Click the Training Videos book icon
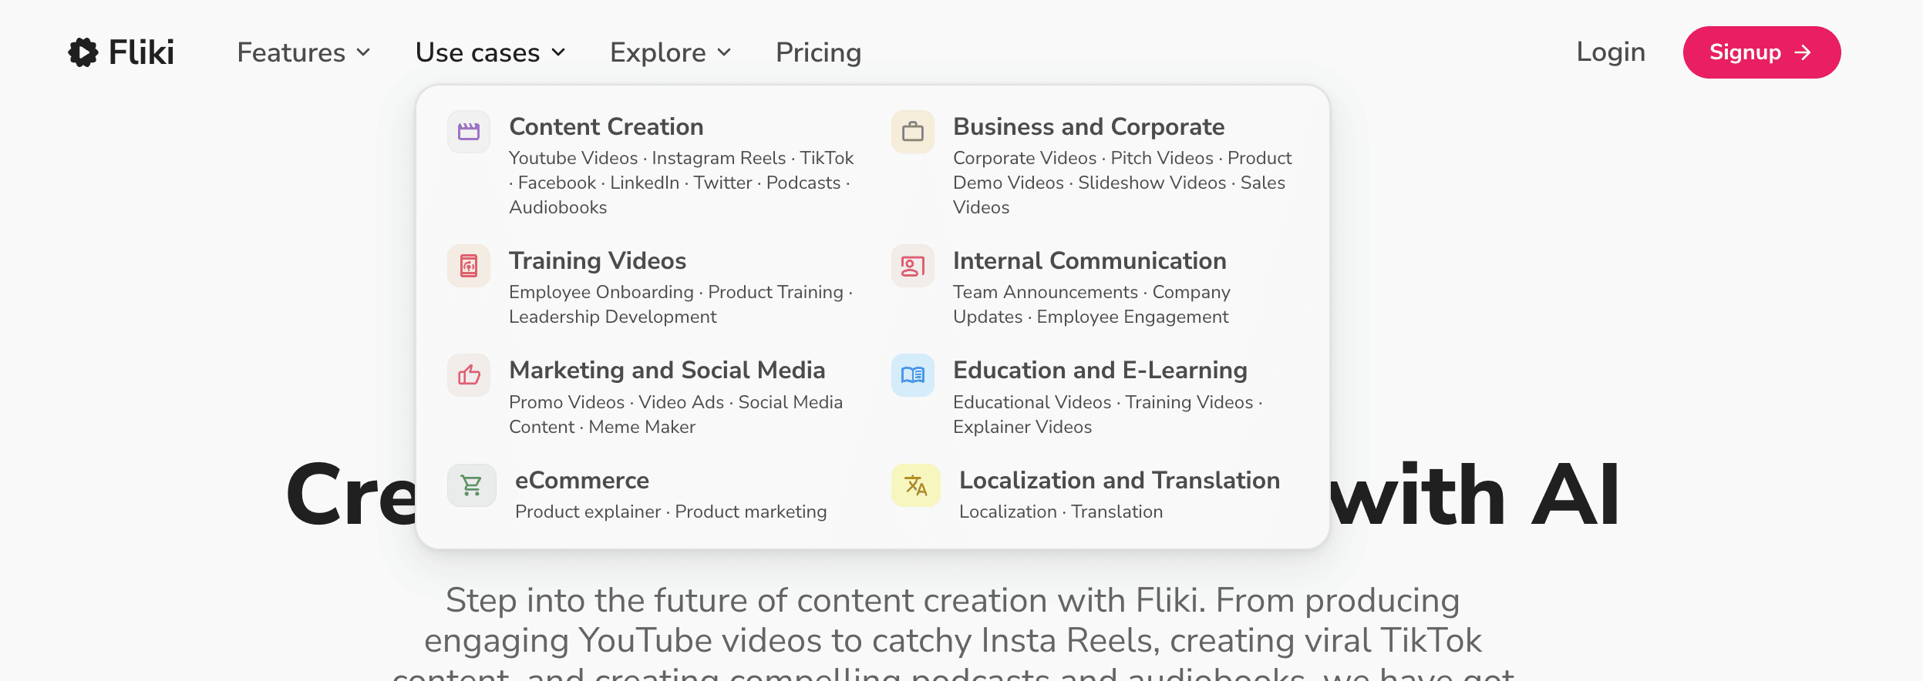The height and width of the screenshot is (681, 1923). click(x=469, y=266)
